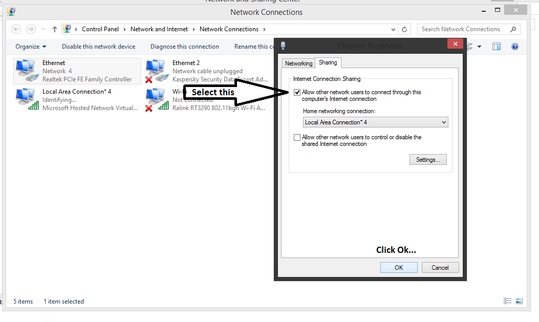Screen dimensions: 539x322
Task: Uncheck Allow other users to connect checkbox
Action: (x=297, y=92)
